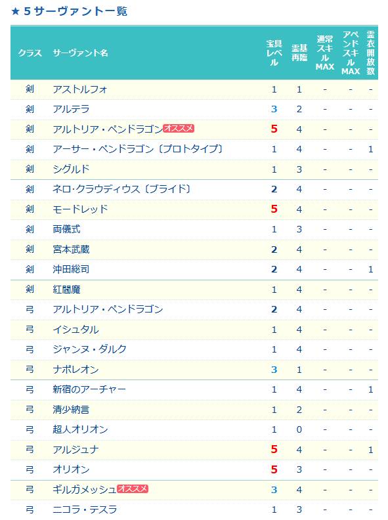Open the 沖田総司 servant link
388x520 pixels.
point(71,269)
